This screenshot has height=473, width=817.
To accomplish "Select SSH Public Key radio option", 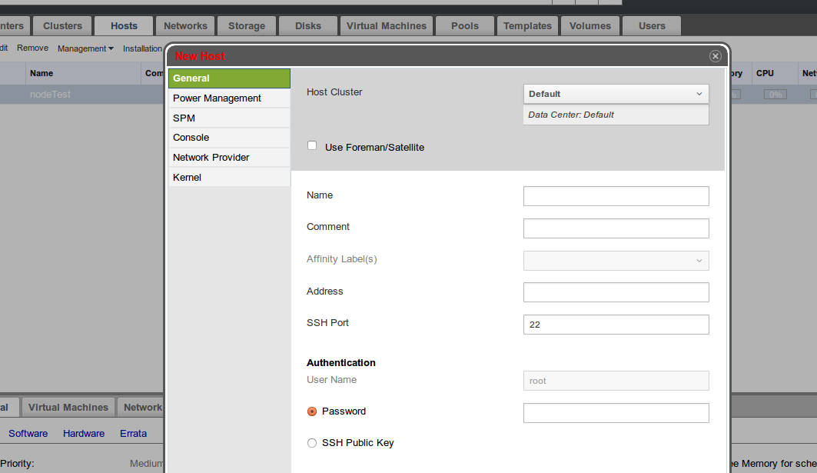I will tap(312, 443).
